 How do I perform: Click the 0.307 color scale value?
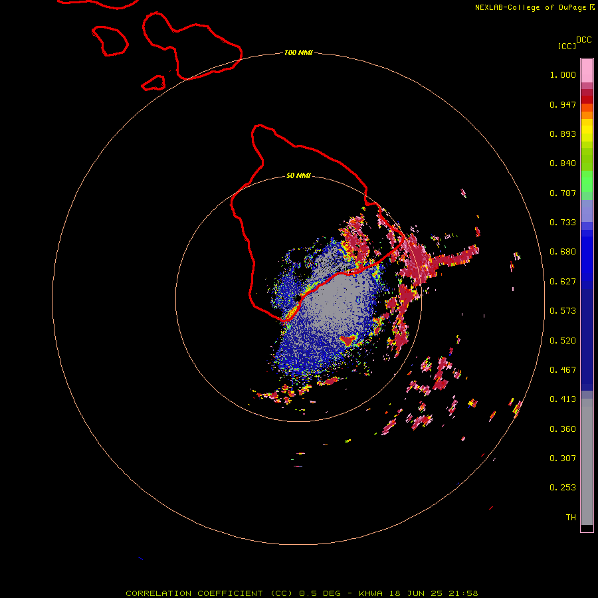(563, 458)
